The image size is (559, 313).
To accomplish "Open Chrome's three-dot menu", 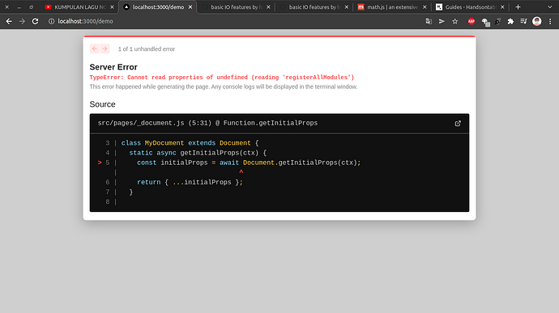I will pyautogui.click(x=550, y=21).
